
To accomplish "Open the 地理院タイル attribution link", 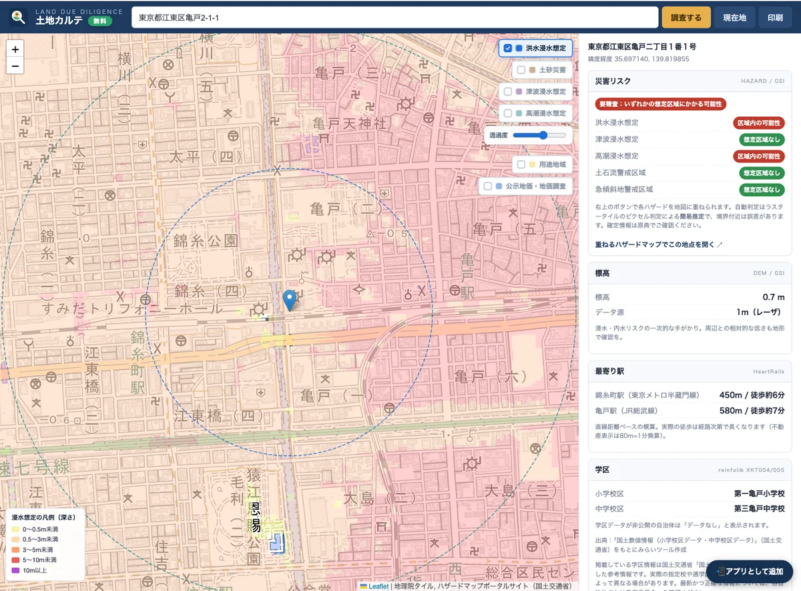I will tap(414, 586).
